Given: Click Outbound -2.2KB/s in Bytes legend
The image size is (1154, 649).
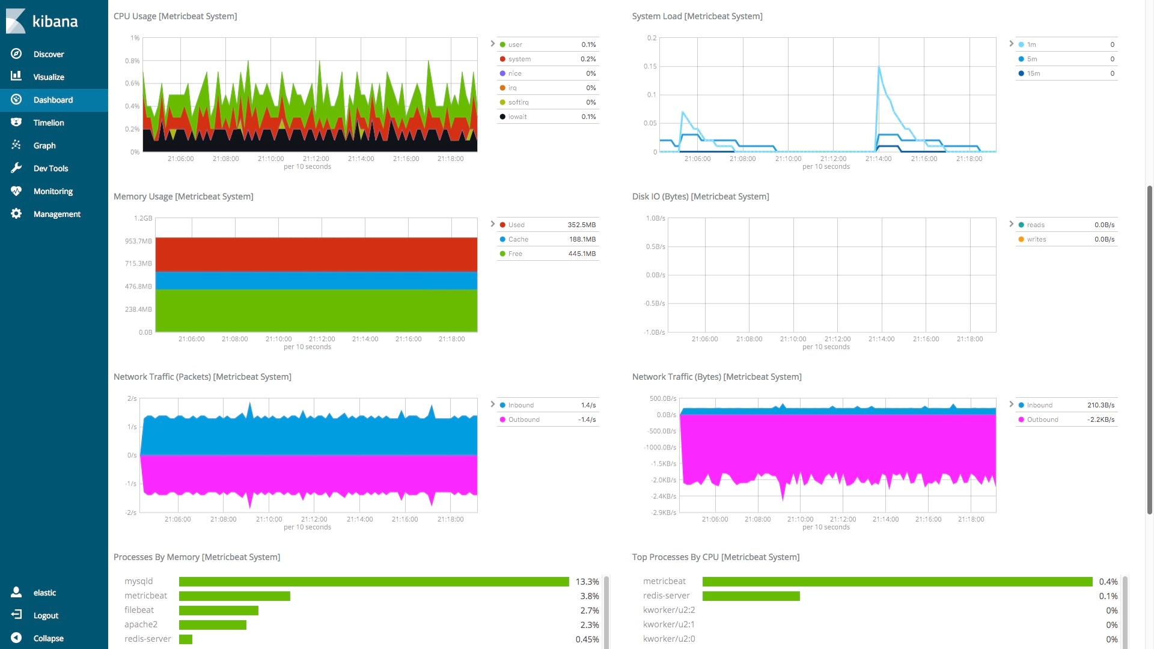Looking at the screenshot, I should click(x=1067, y=419).
